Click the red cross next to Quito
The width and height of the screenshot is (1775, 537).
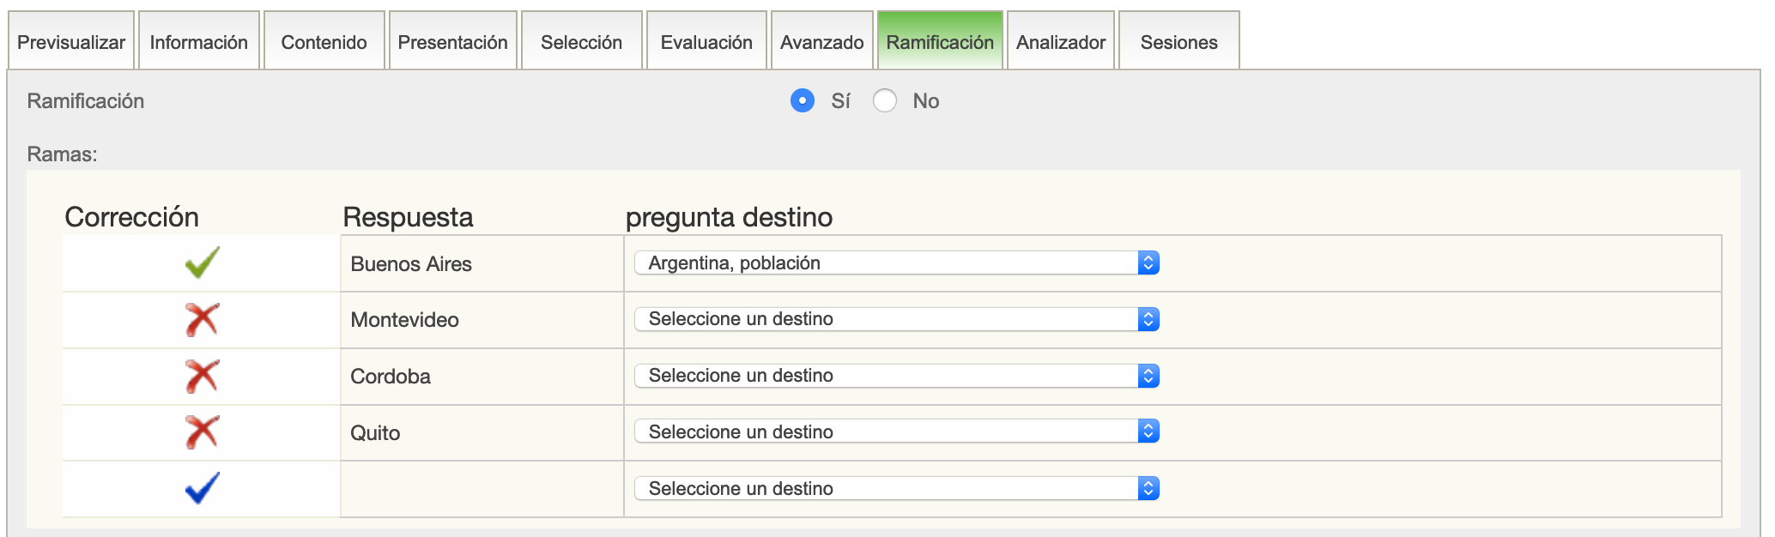(202, 432)
